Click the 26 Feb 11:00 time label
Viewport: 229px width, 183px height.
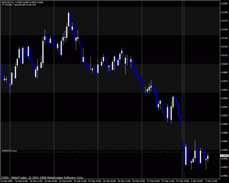pyautogui.click(x=124, y=181)
